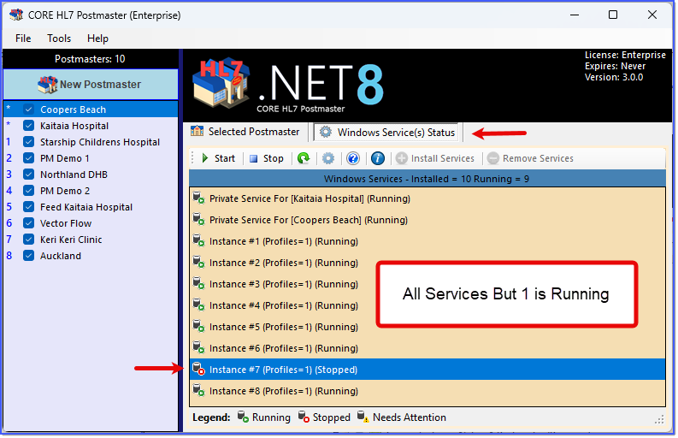
Task: Click the Instance #2 service status icon
Action: [199, 262]
